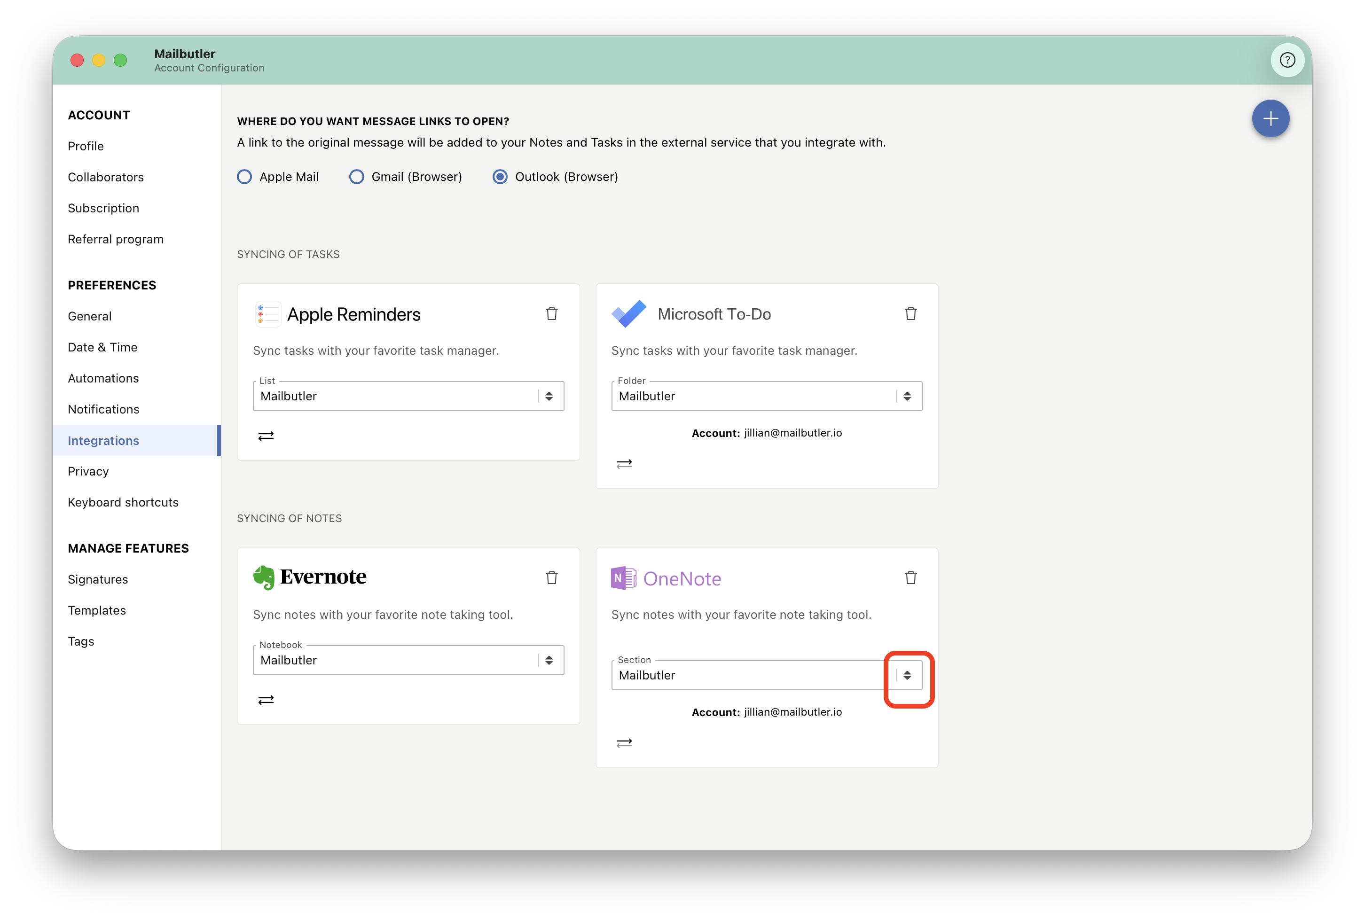This screenshot has height=920, width=1365.
Task: Click the sync arrows under OneNote
Action: 624,743
